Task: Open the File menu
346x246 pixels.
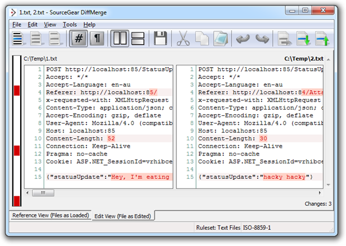Action: [17, 25]
